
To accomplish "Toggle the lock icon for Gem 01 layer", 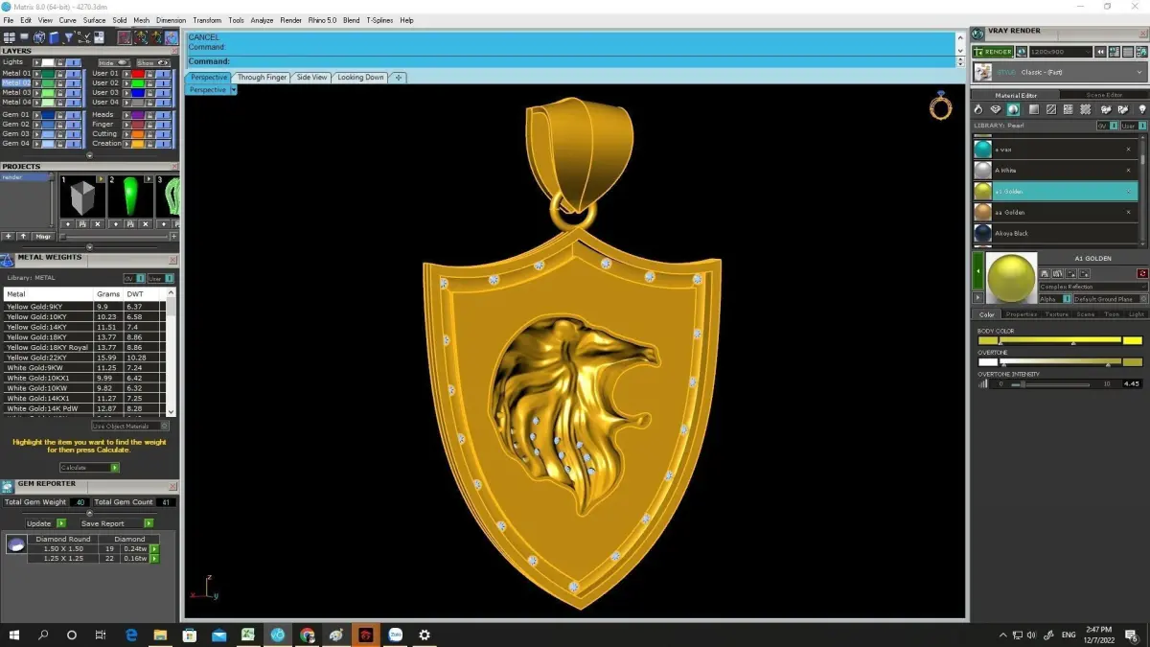I will point(60,115).
